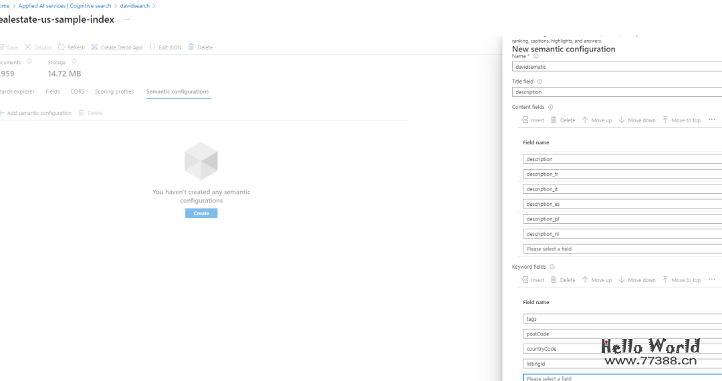Expand the tags keyword field dropdown
722x381 pixels.
coord(622,319)
